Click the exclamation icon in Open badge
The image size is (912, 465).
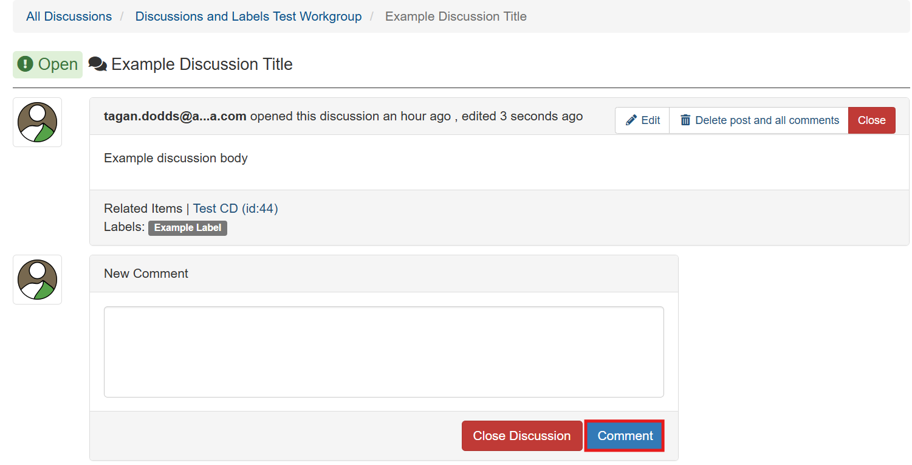(x=25, y=64)
